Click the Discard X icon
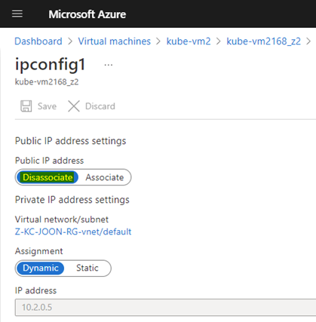The width and height of the screenshot is (316, 322). [x=74, y=106]
